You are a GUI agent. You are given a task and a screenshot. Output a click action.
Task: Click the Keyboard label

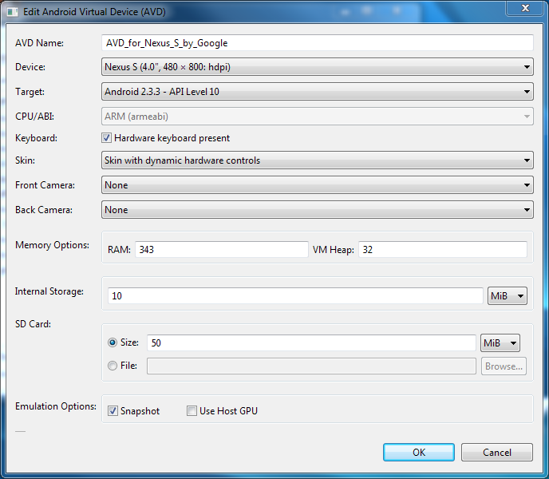[36, 138]
